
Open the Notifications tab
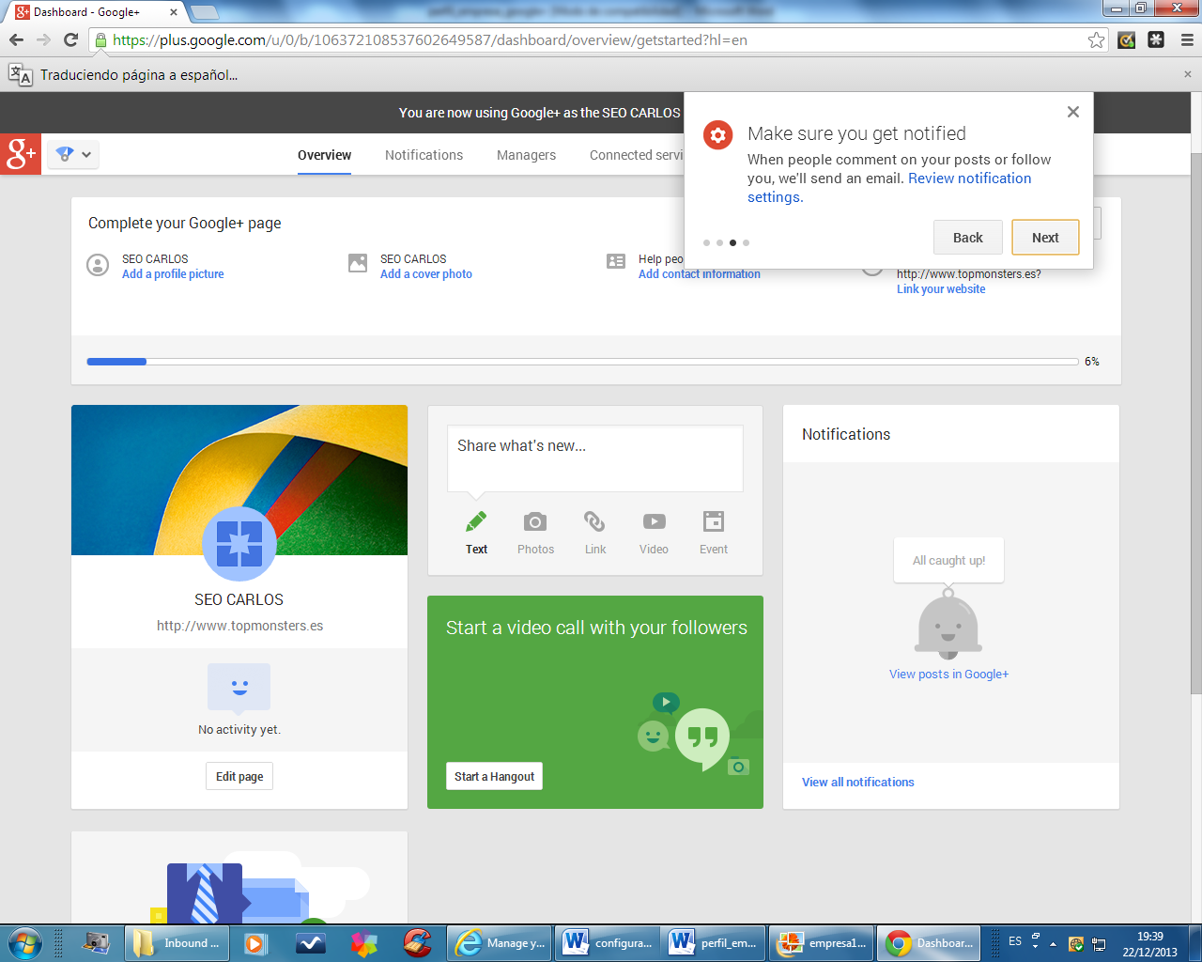tap(424, 155)
